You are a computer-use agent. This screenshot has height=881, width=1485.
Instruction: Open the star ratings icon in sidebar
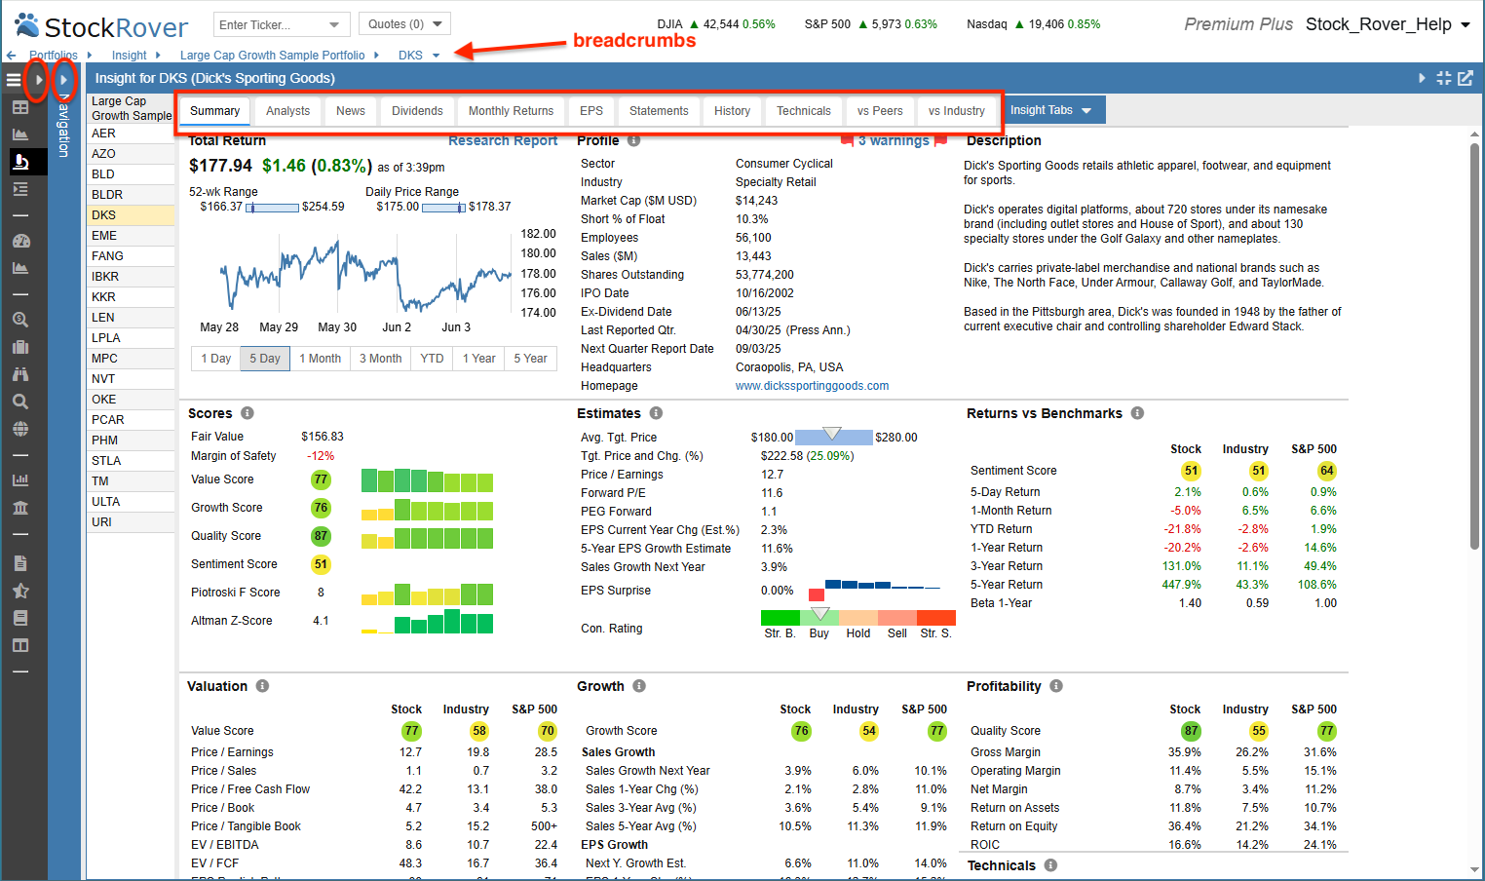(x=20, y=591)
